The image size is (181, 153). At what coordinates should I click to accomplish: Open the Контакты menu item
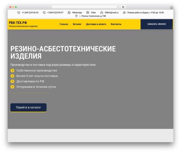click(x=116, y=24)
